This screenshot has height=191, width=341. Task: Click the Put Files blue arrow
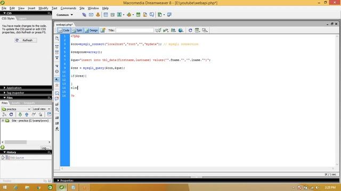click(27, 115)
